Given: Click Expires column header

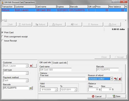Looking at the screenshot, I should tap(63, 7).
